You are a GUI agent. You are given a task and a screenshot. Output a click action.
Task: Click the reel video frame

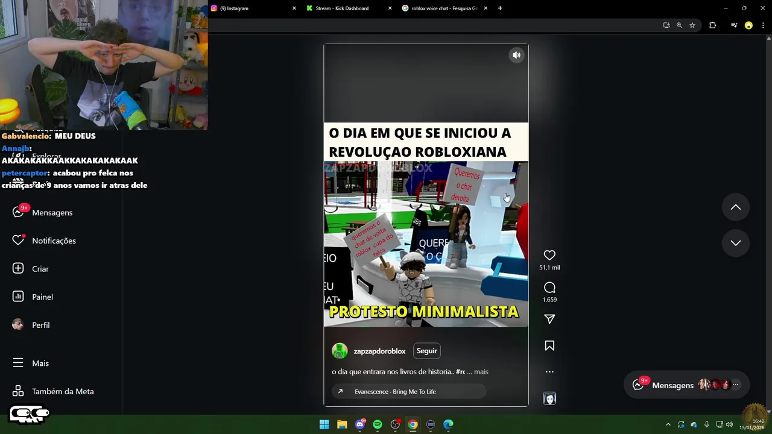(x=426, y=225)
